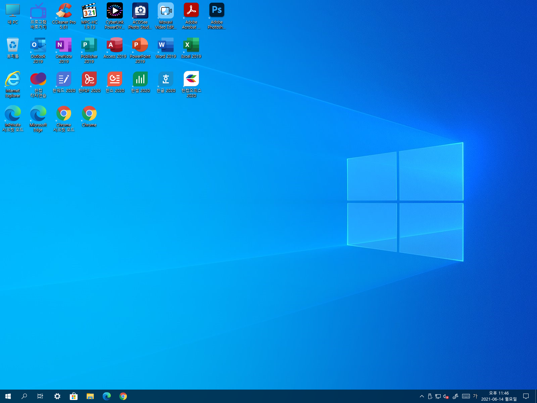Launch Microsoft Store from the taskbar
The height and width of the screenshot is (403, 537).
(x=74, y=396)
